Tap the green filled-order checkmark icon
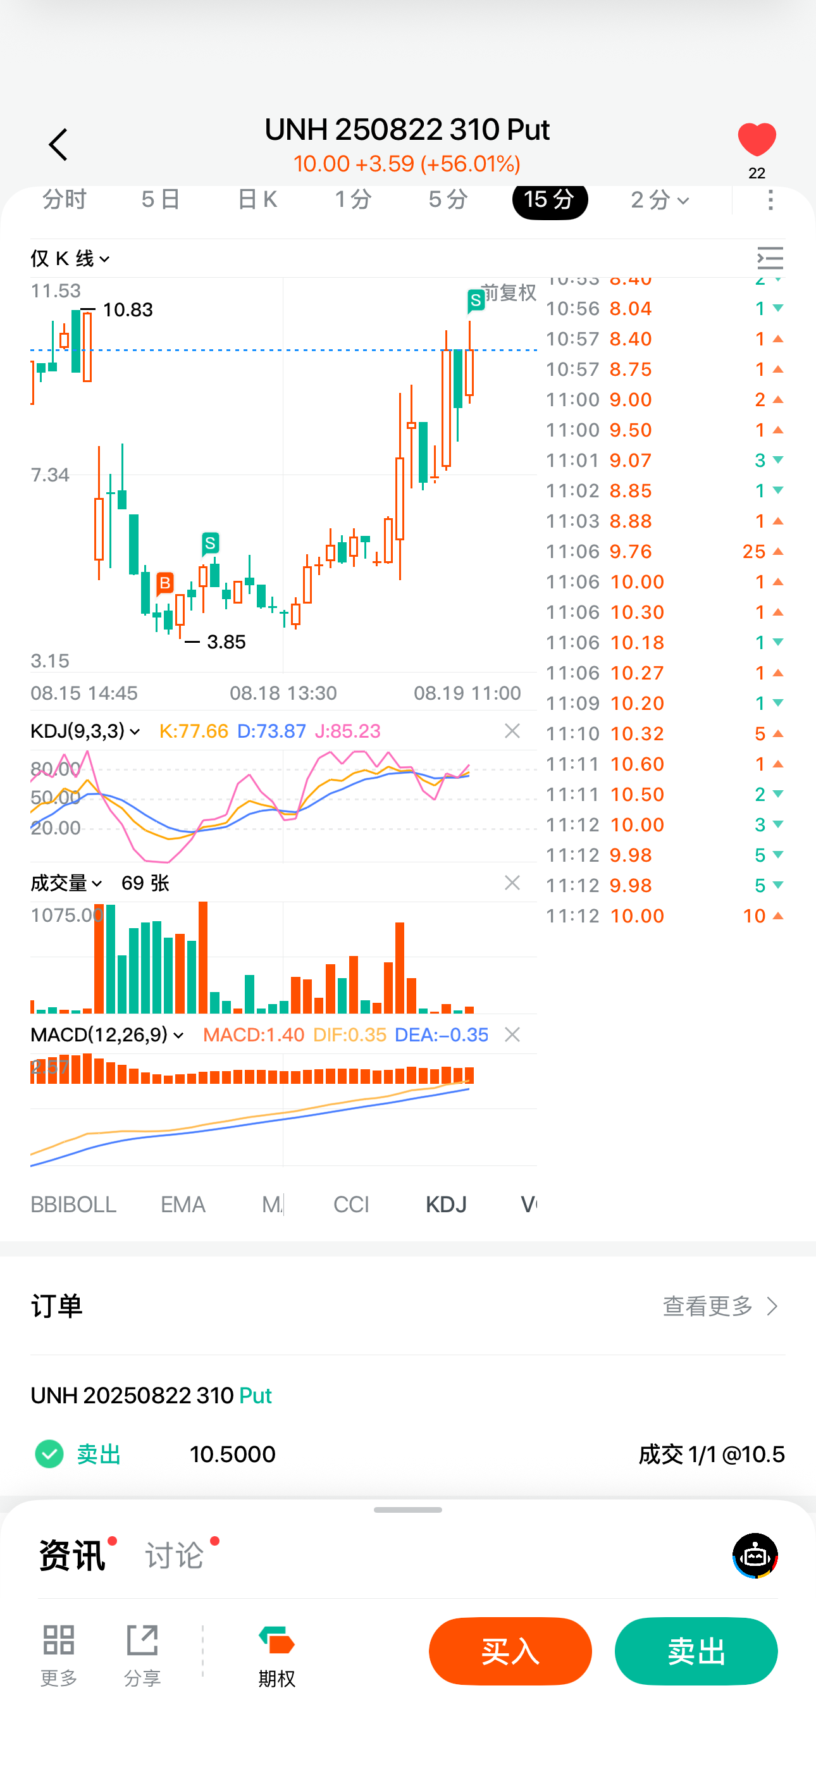The image size is (816, 1769). [49, 1454]
